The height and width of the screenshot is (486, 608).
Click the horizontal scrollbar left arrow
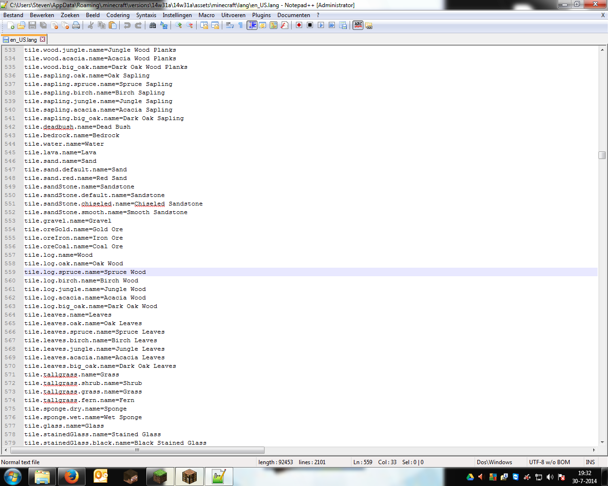(6, 450)
